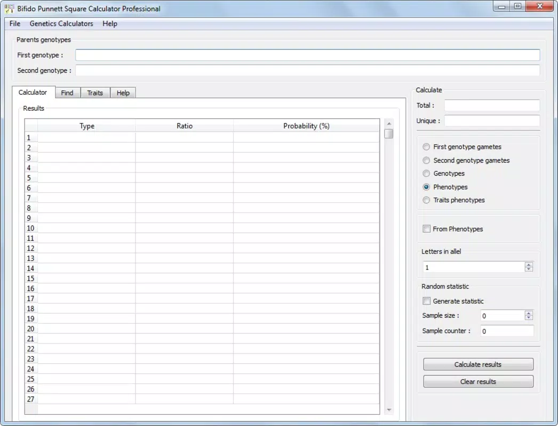Open the File menu
558x426 pixels.
[14, 24]
